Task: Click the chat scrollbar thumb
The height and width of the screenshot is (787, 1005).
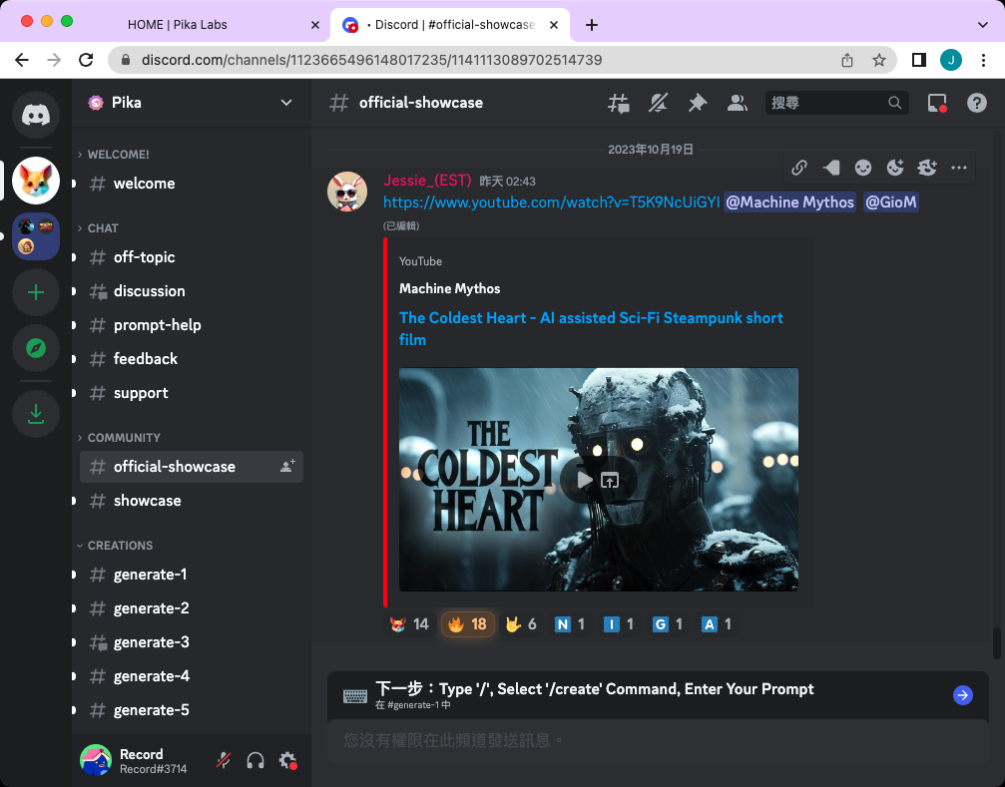Action: (x=997, y=643)
